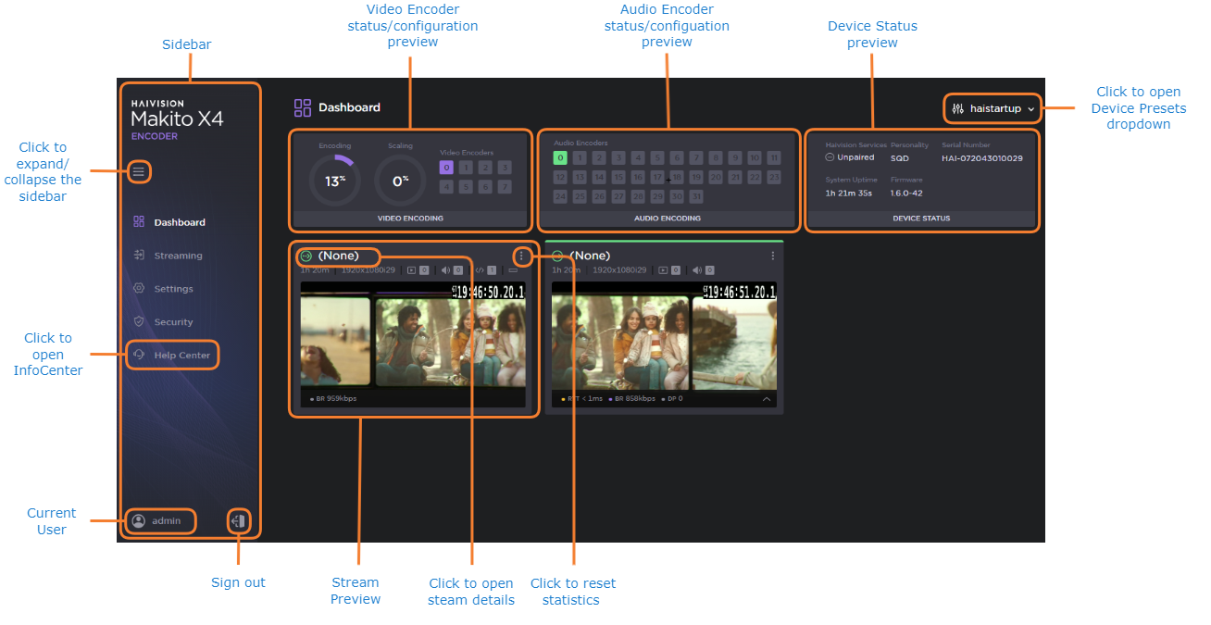Click the Security shield icon in sidebar
The image size is (1211, 625).
click(137, 321)
